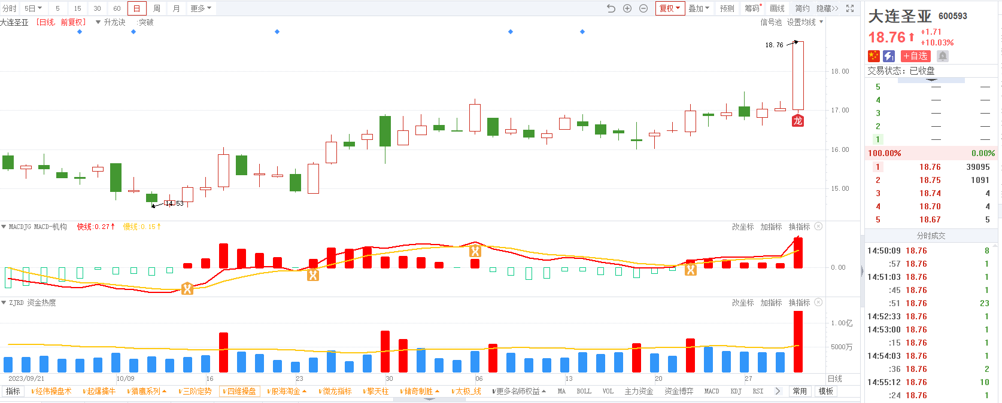Open the 复权 adjustment dropdown
Image resolution: width=1002 pixels, height=403 pixels.
[670, 8]
